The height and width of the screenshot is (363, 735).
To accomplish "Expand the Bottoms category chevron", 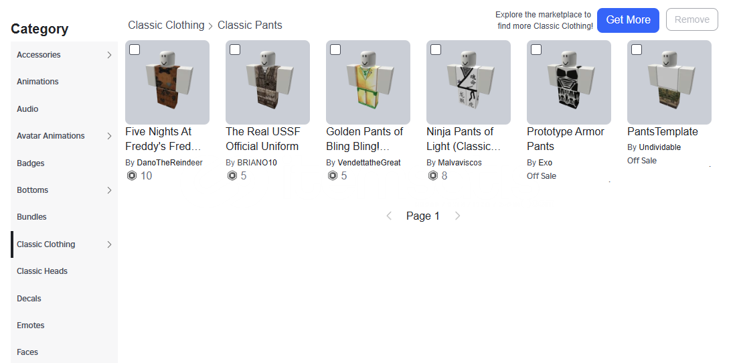I will point(109,190).
